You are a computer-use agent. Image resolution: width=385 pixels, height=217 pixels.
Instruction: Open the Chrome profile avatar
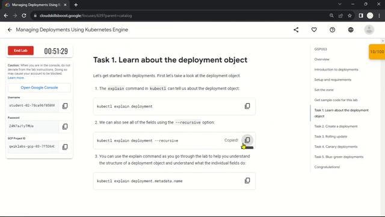click(x=370, y=16)
